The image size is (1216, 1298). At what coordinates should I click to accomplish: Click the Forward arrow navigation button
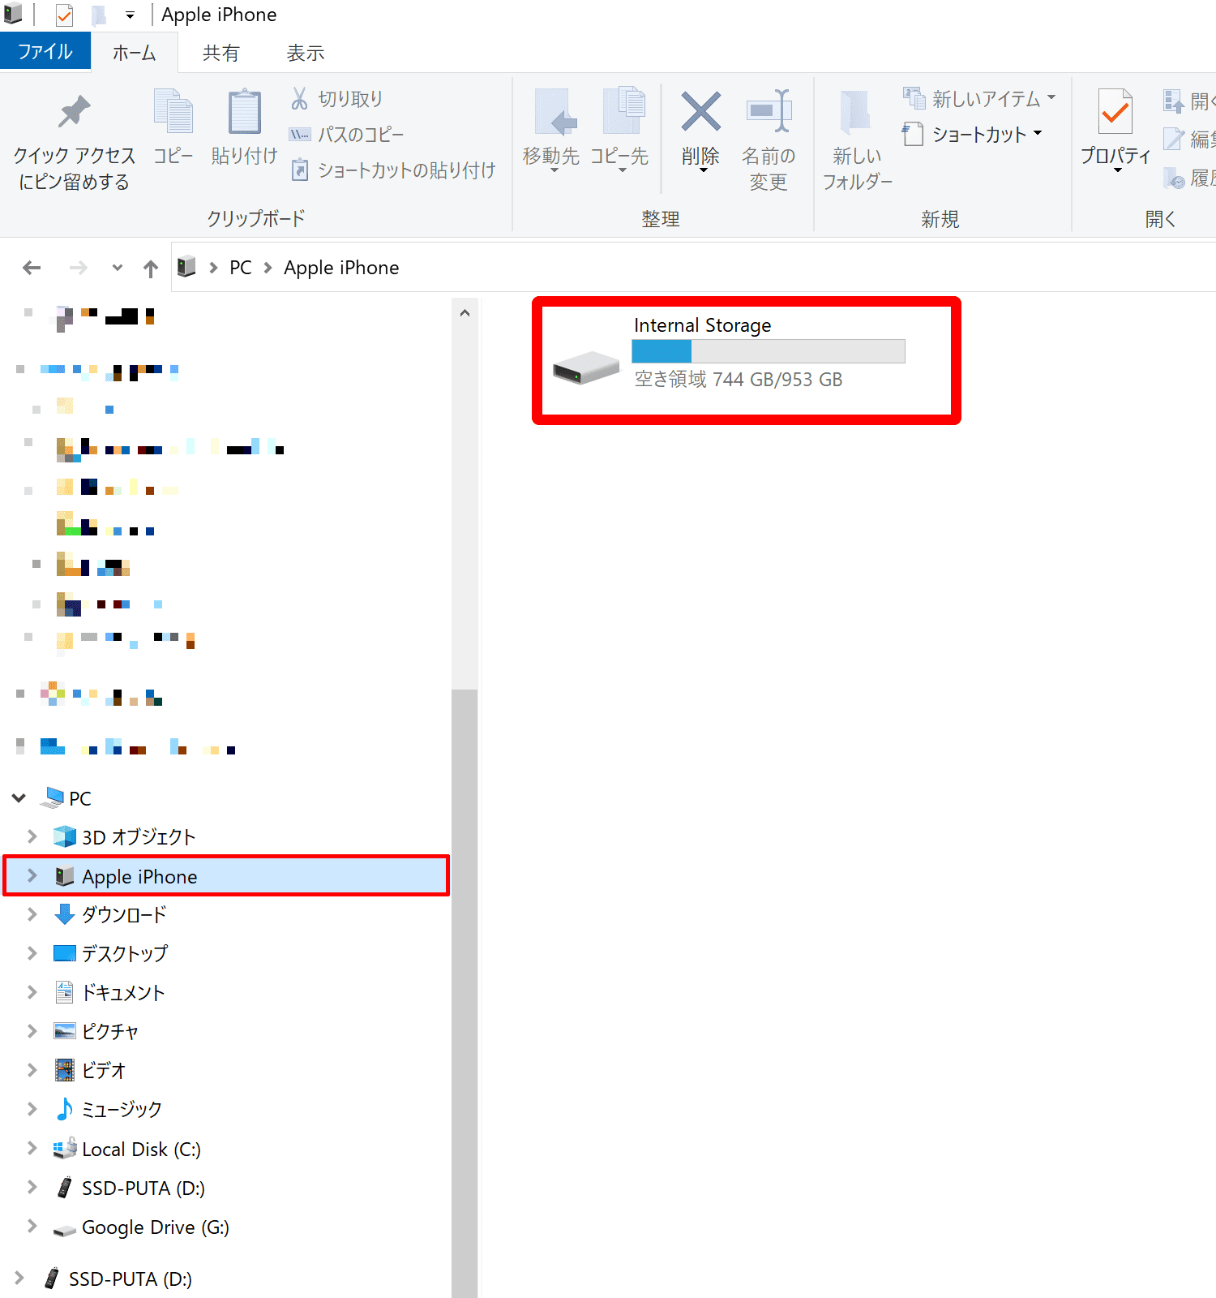click(79, 268)
